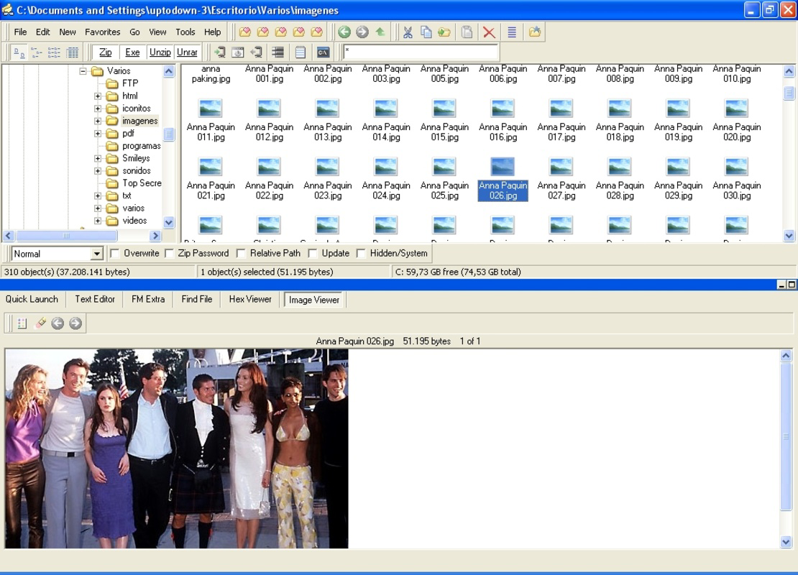The width and height of the screenshot is (798, 575).
Task: Click the Unrar button
Action: pyautogui.click(x=187, y=52)
